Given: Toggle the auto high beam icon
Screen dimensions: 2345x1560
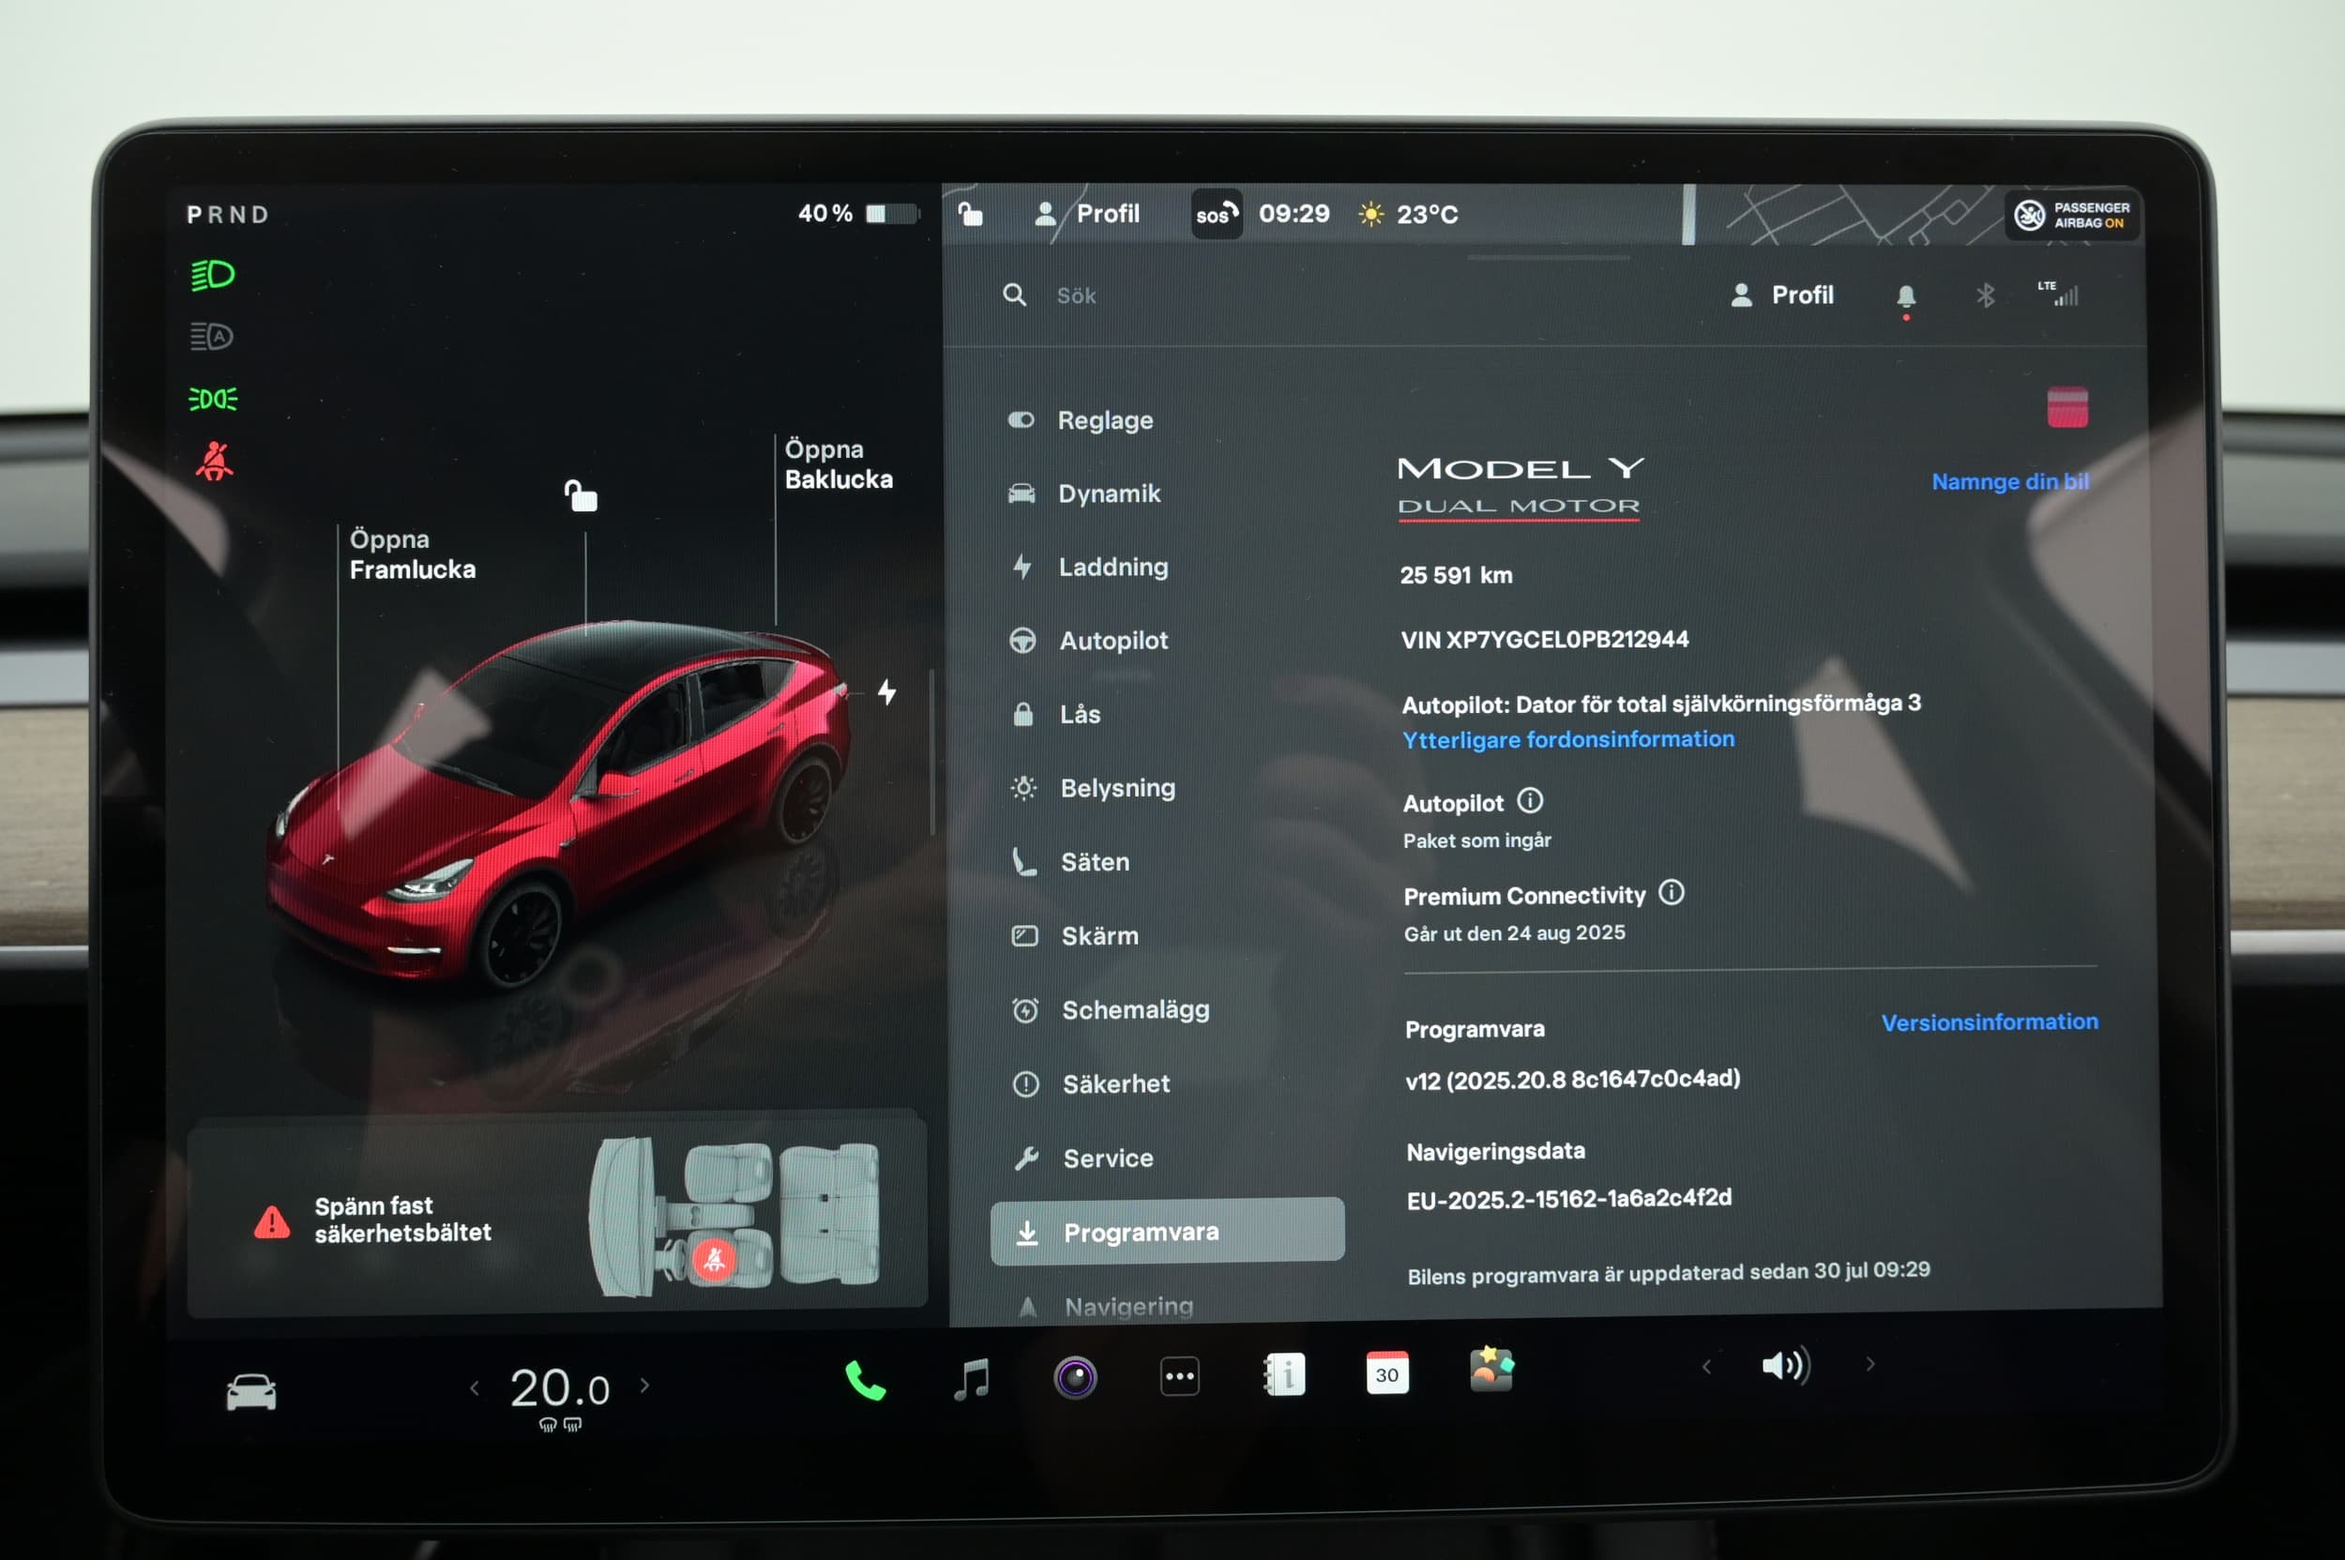Looking at the screenshot, I should [x=211, y=336].
